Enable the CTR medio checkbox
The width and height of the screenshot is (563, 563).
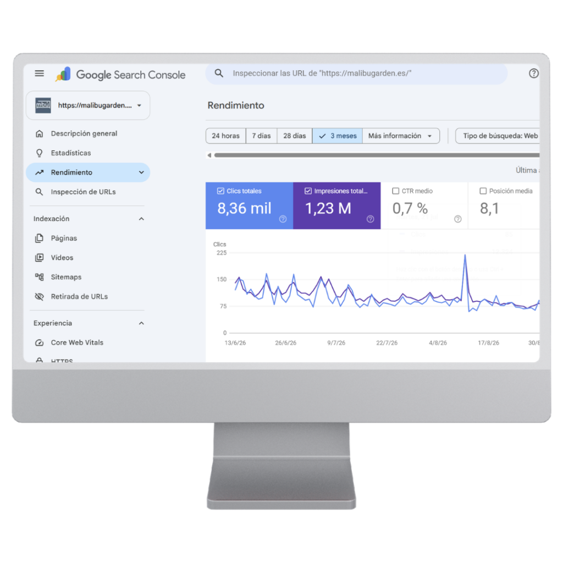coord(396,191)
